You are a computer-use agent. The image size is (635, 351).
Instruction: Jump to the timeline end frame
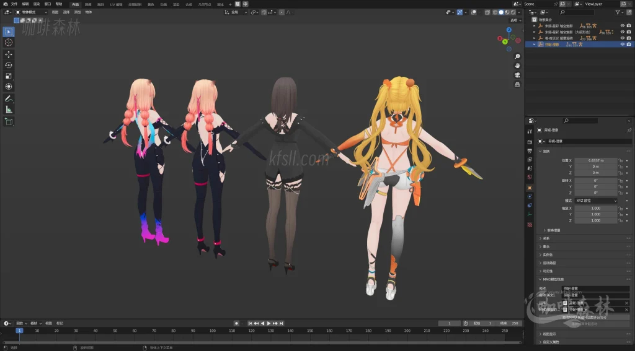pos(282,323)
